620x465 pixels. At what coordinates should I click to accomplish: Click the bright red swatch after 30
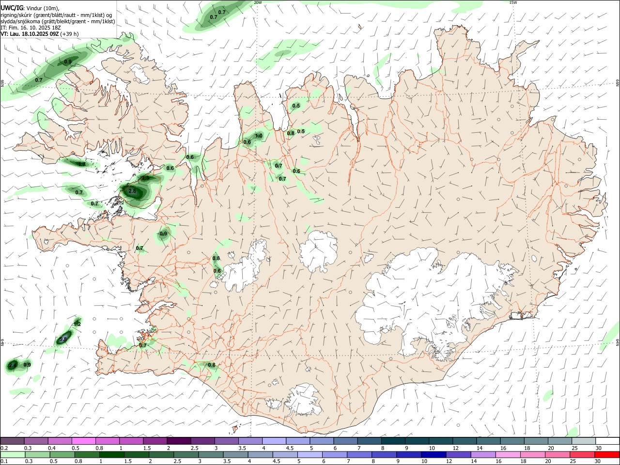[607, 454]
